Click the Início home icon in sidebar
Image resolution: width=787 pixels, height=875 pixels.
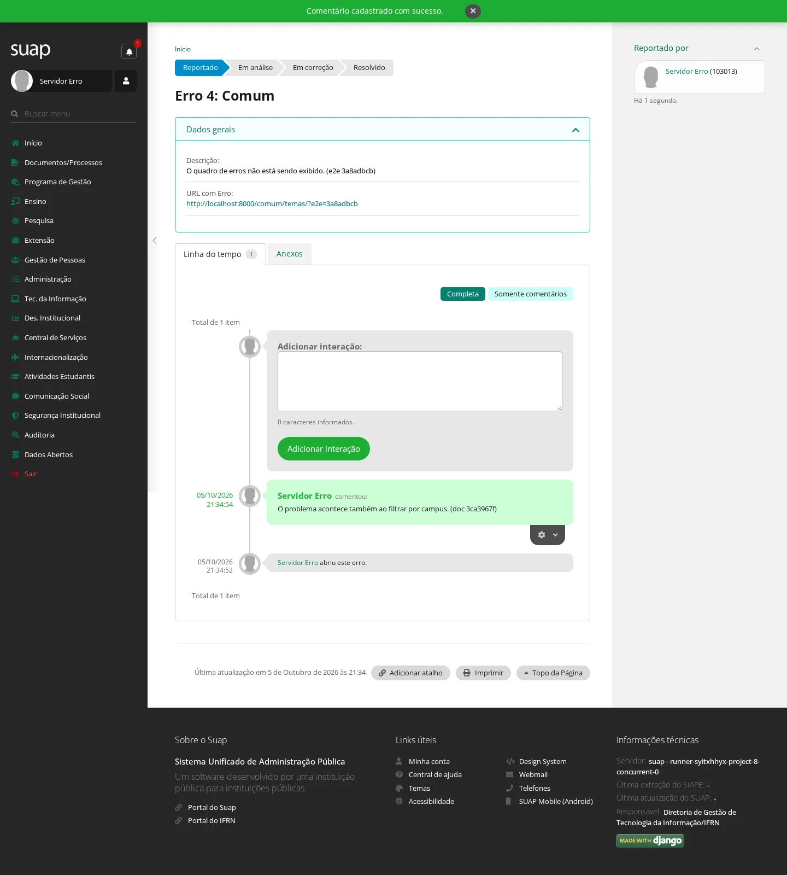[x=15, y=143]
